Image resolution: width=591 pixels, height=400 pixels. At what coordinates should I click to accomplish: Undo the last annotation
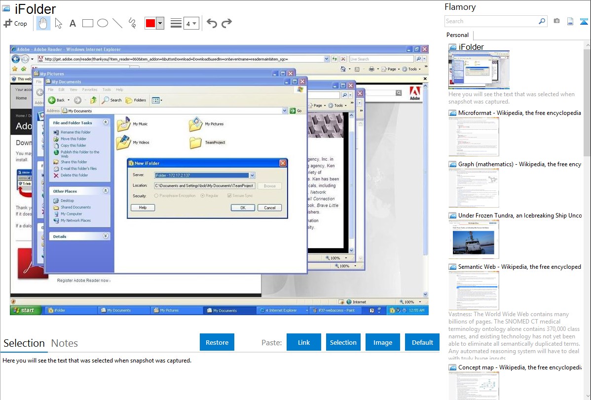coord(212,23)
